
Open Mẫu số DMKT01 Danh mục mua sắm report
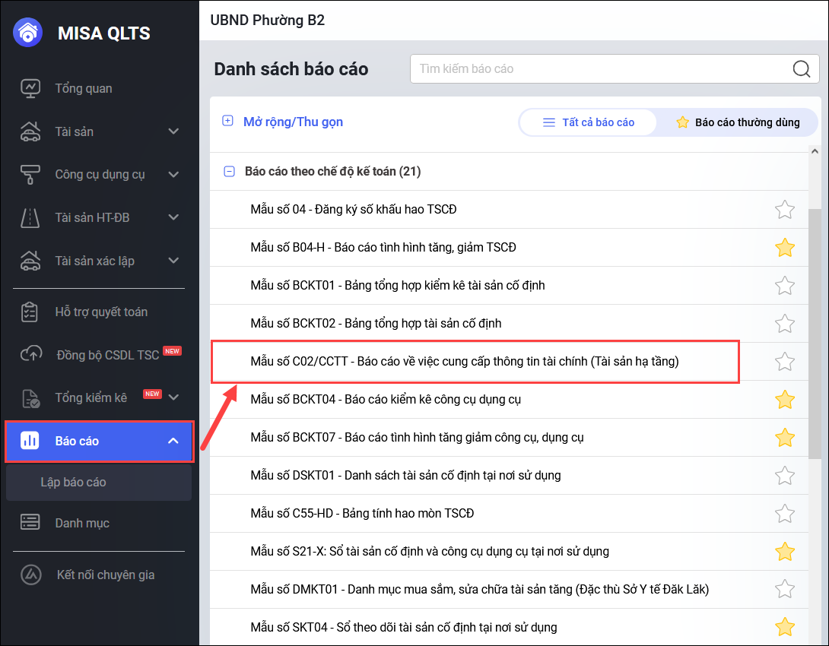[480, 590]
